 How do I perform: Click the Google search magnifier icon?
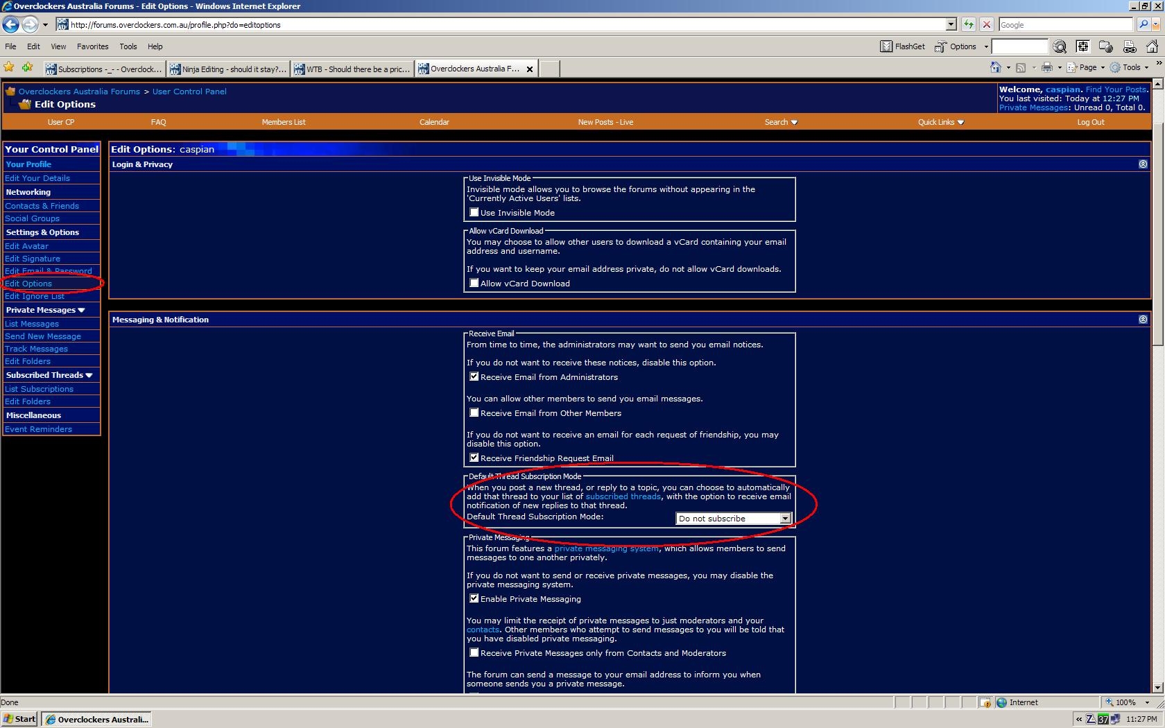click(x=1144, y=25)
